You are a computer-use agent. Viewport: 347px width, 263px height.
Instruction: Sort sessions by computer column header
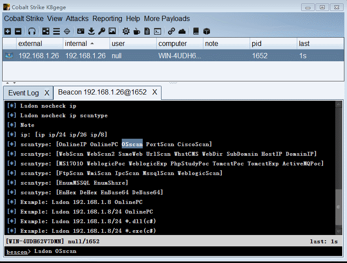pos(180,43)
